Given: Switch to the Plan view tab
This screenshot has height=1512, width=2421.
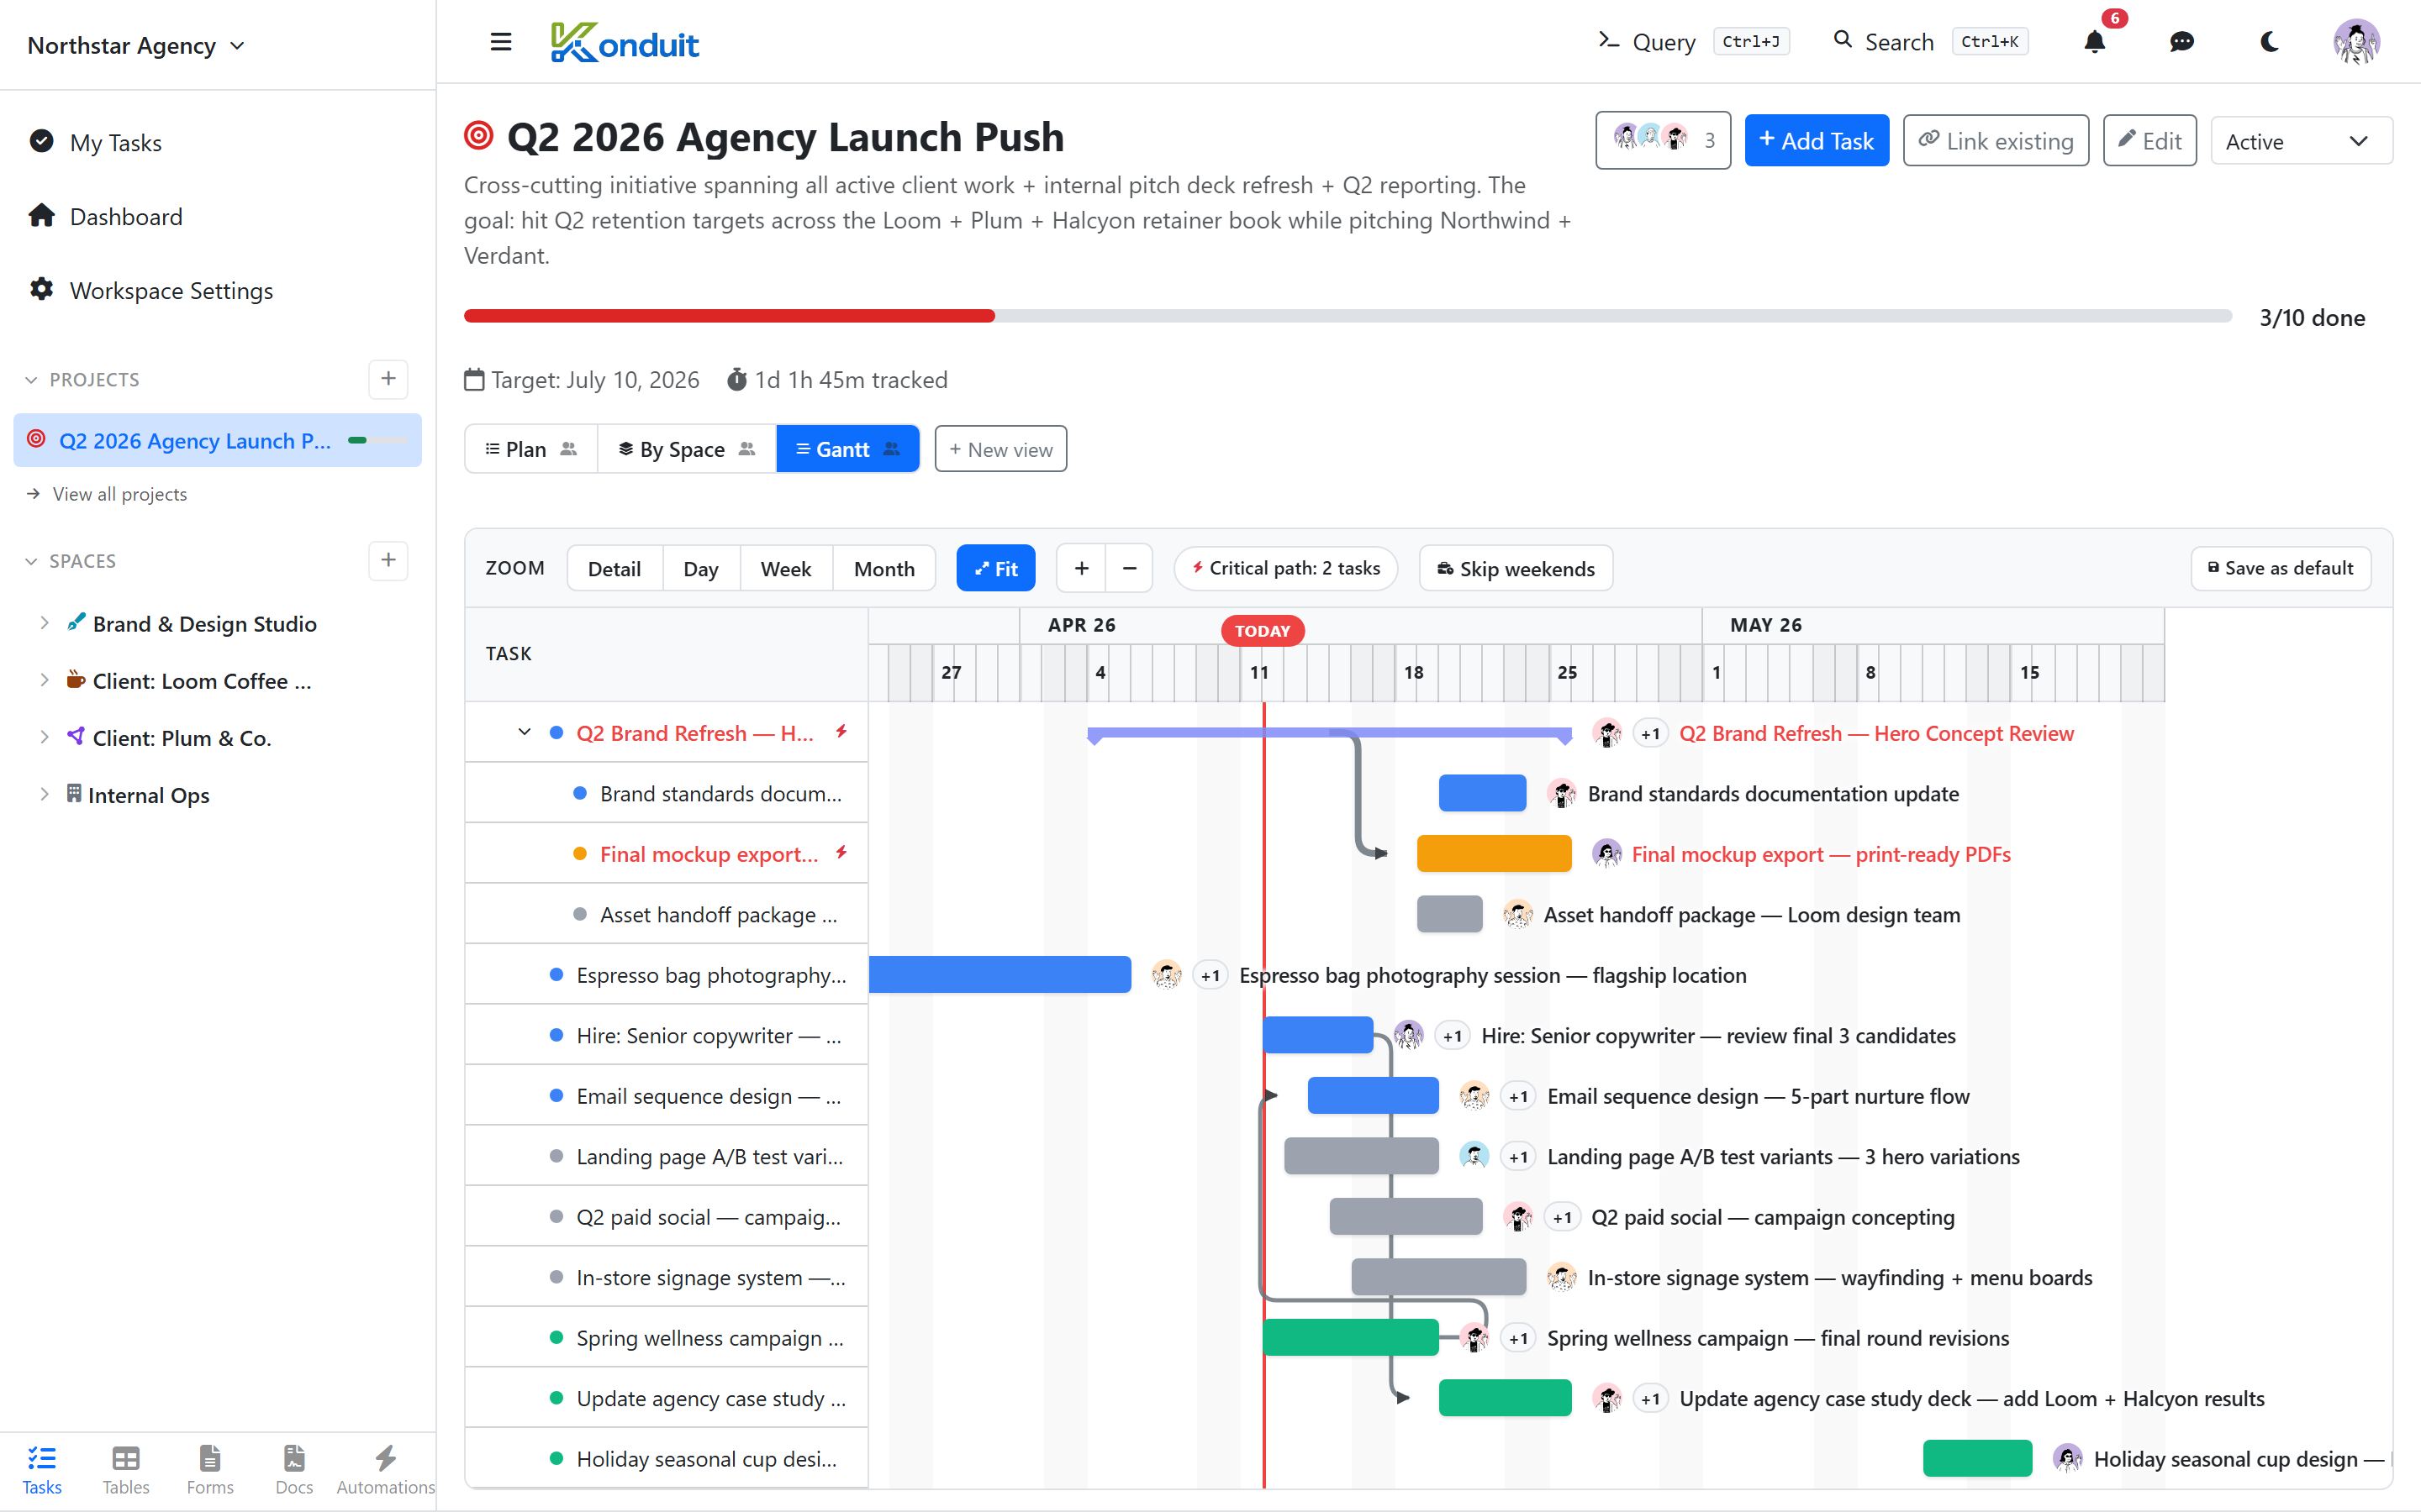Looking at the screenshot, I should pos(531,449).
